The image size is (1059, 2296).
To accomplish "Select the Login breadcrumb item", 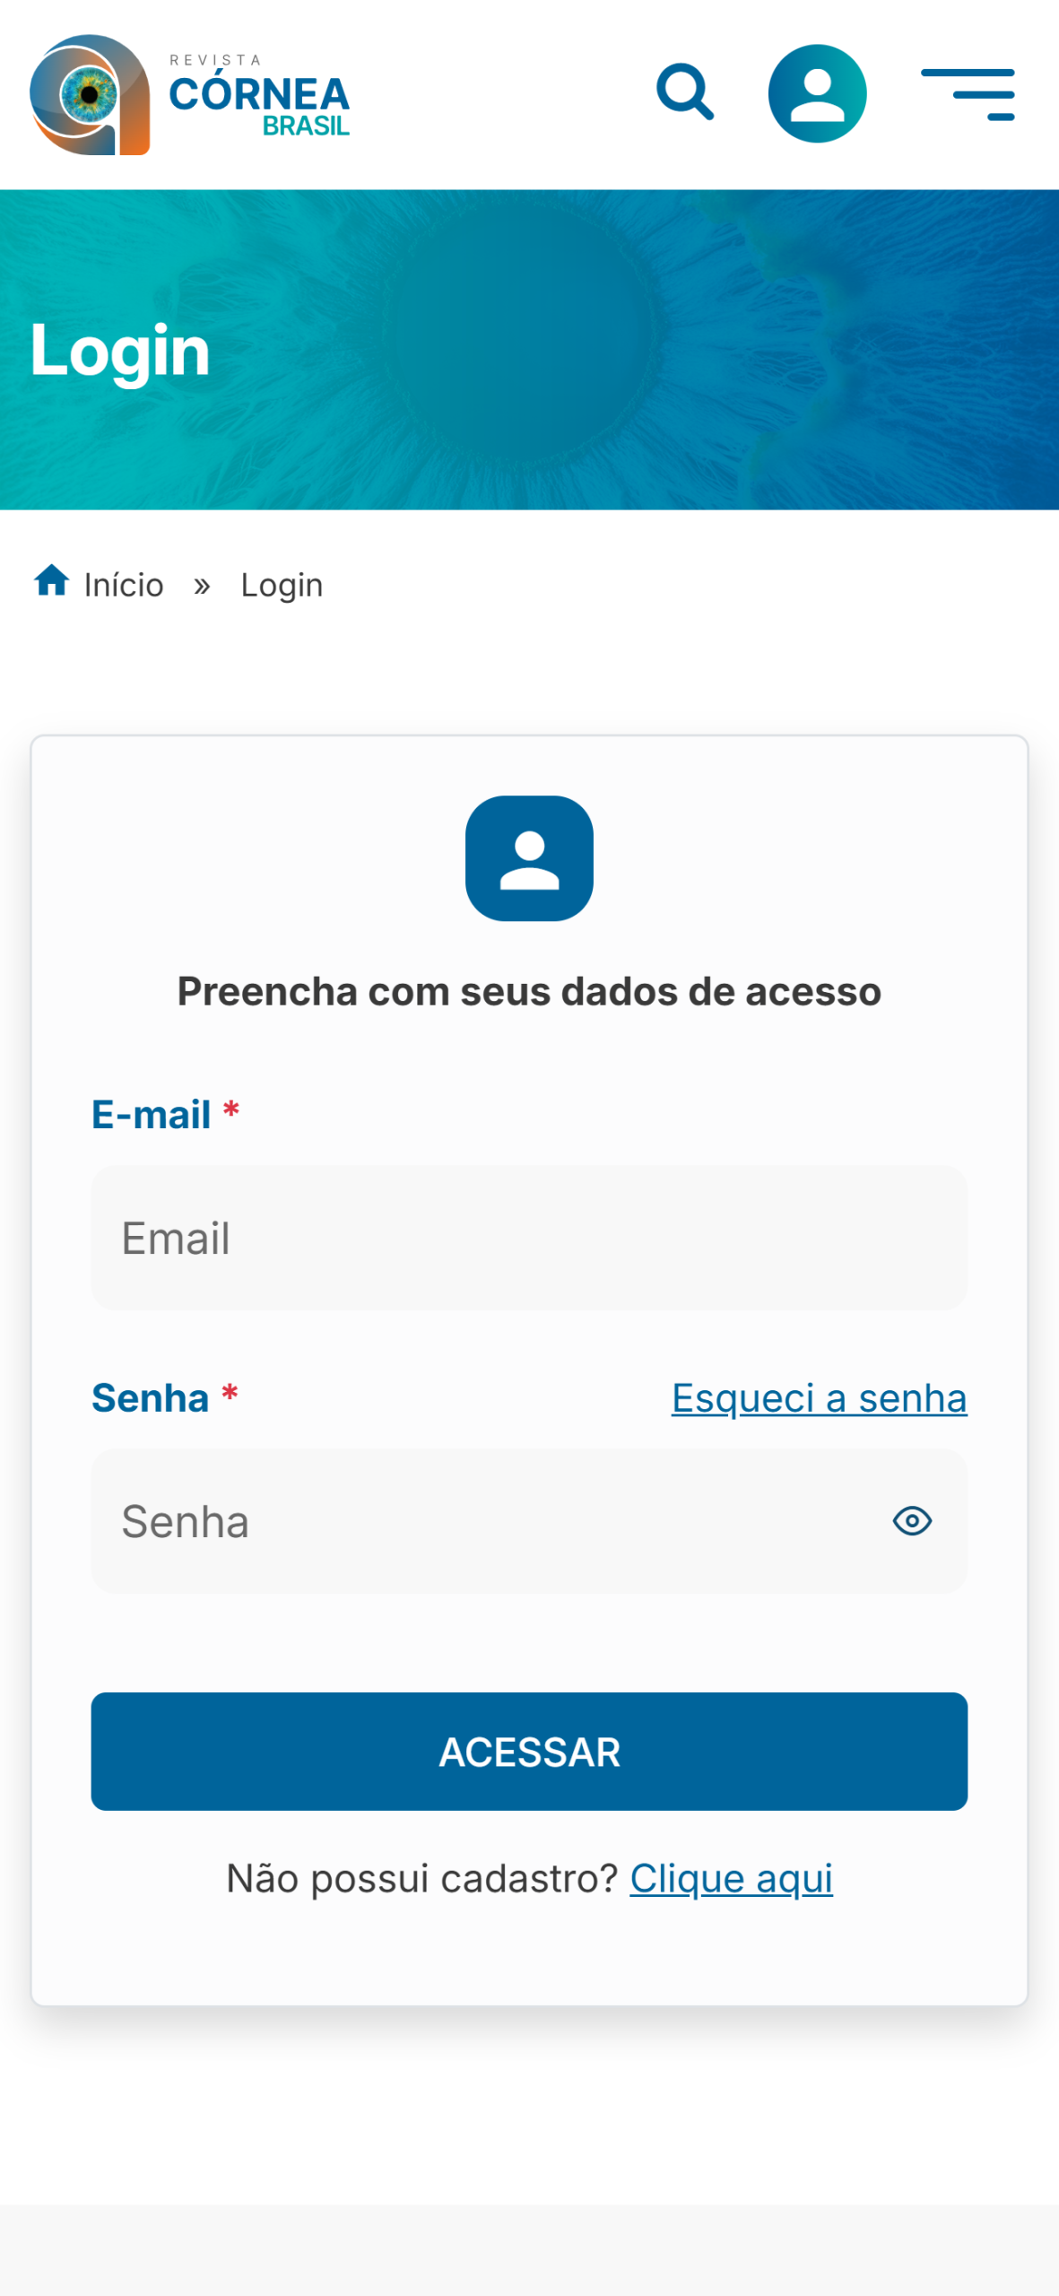I will (282, 585).
